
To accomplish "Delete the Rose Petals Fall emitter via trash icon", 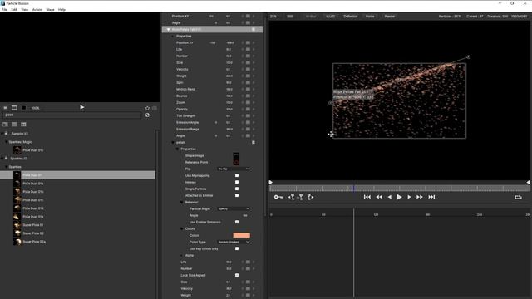I will click(x=253, y=30).
